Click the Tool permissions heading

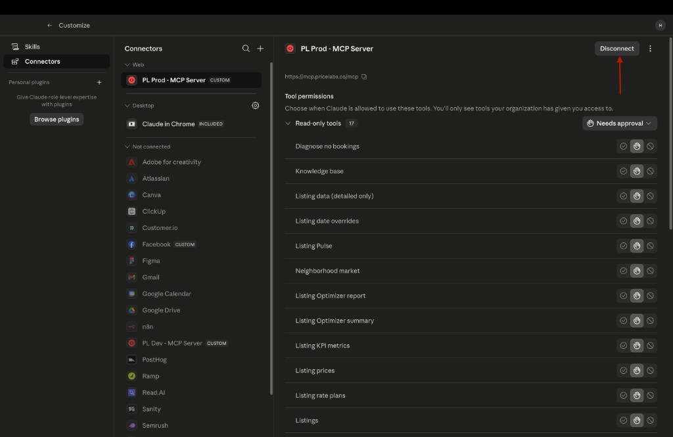[309, 96]
